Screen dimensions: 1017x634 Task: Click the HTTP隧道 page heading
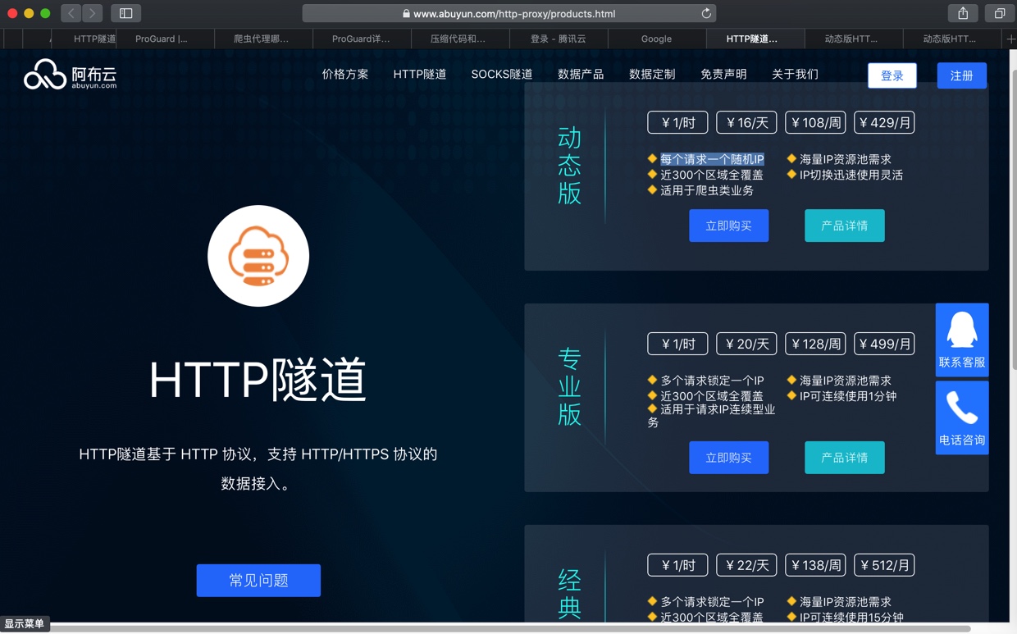258,381
